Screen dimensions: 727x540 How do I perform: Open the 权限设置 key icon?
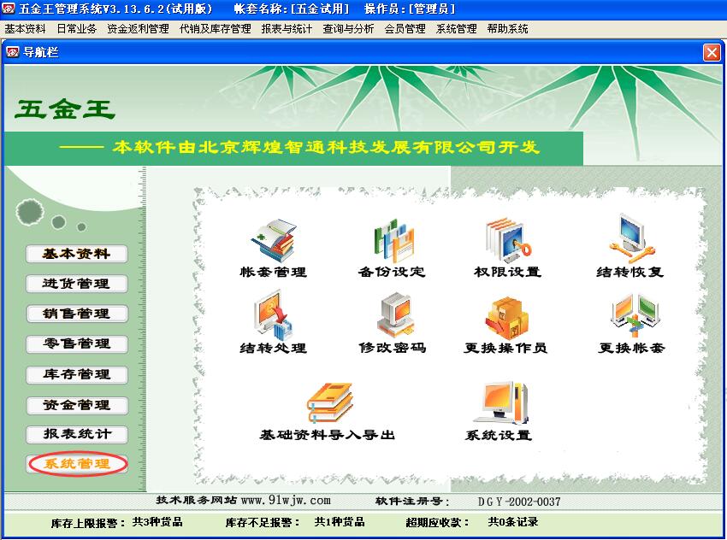point(508,240)
